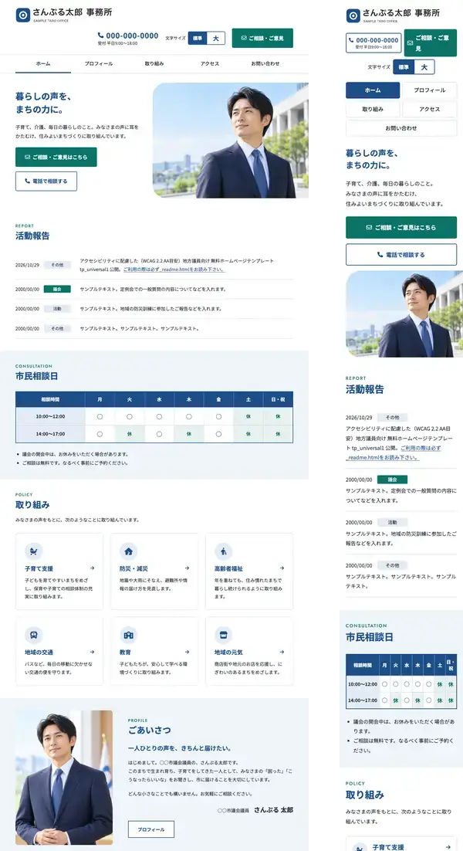Click the green 議会 tag in mobile 活動報告
This screenshot has width=463, height=851.
tap(392, 480)
